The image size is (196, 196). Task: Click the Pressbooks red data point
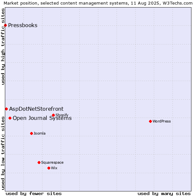click(5, 25)
